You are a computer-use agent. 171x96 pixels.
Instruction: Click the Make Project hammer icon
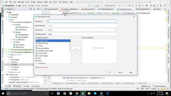(x=90, y=5)
